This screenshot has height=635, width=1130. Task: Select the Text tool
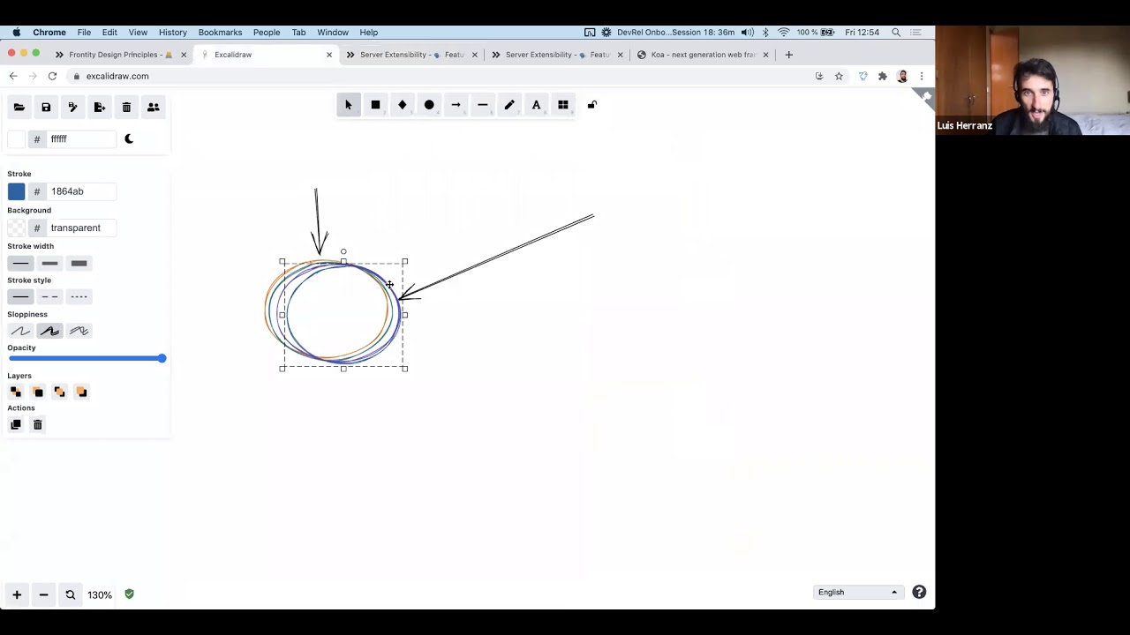pyautogui.click(x=536, y=105)
